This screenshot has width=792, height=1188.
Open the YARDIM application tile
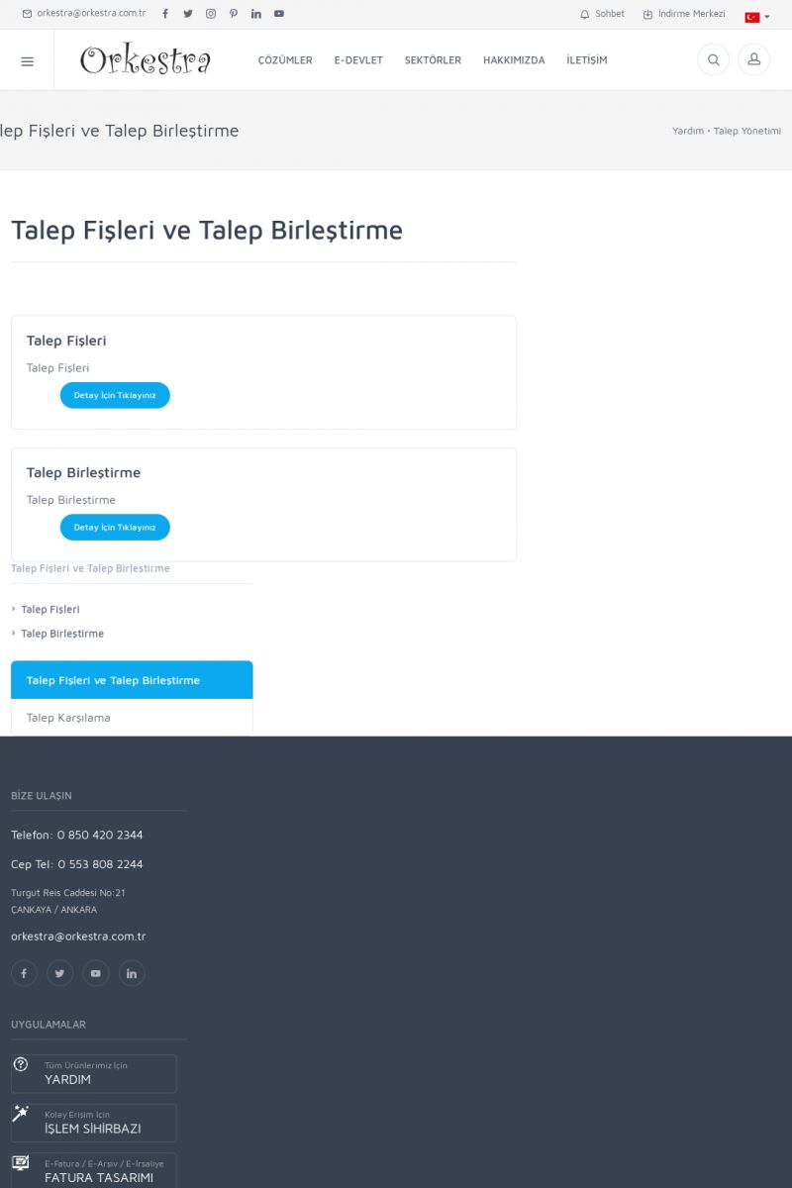click(94, 1074)
